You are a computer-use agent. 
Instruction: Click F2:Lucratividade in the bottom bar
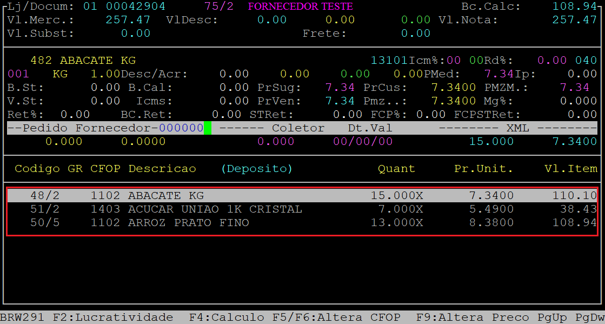[112, 318]
